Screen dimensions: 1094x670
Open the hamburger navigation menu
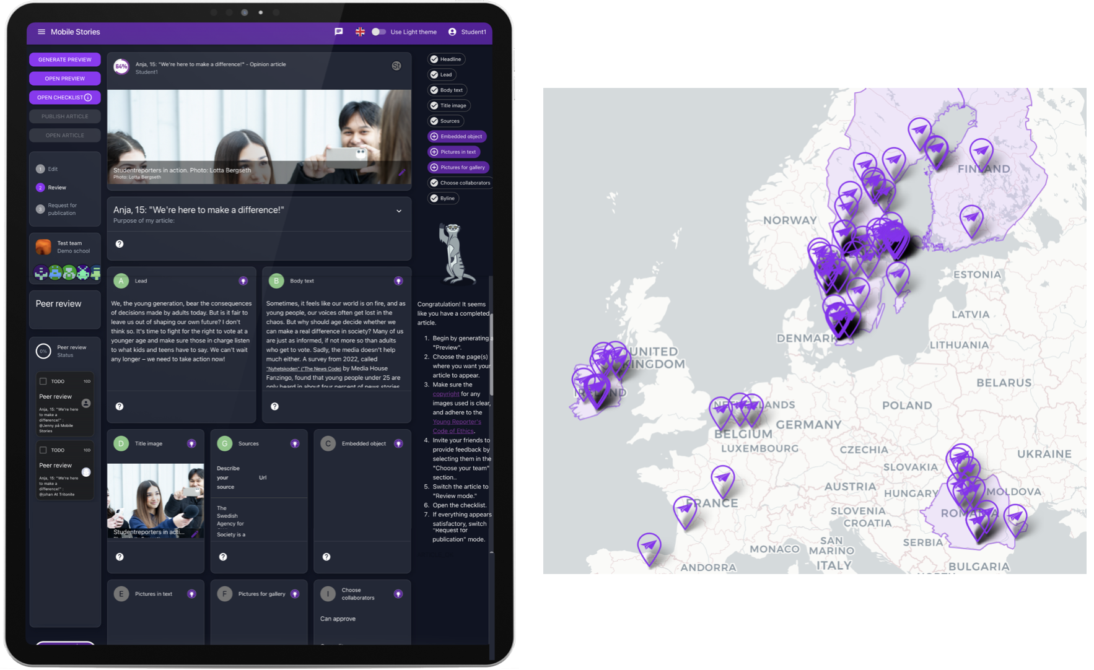click(41, 32)
